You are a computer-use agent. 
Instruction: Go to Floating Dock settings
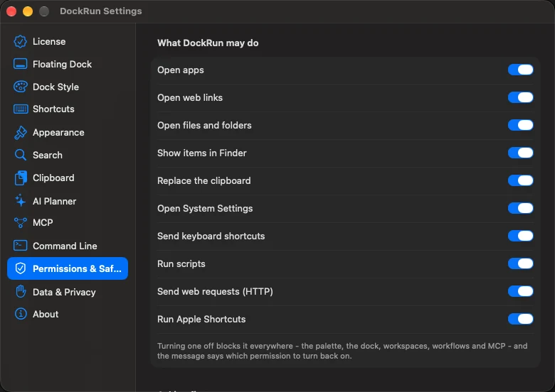click(x=68, y=65)
